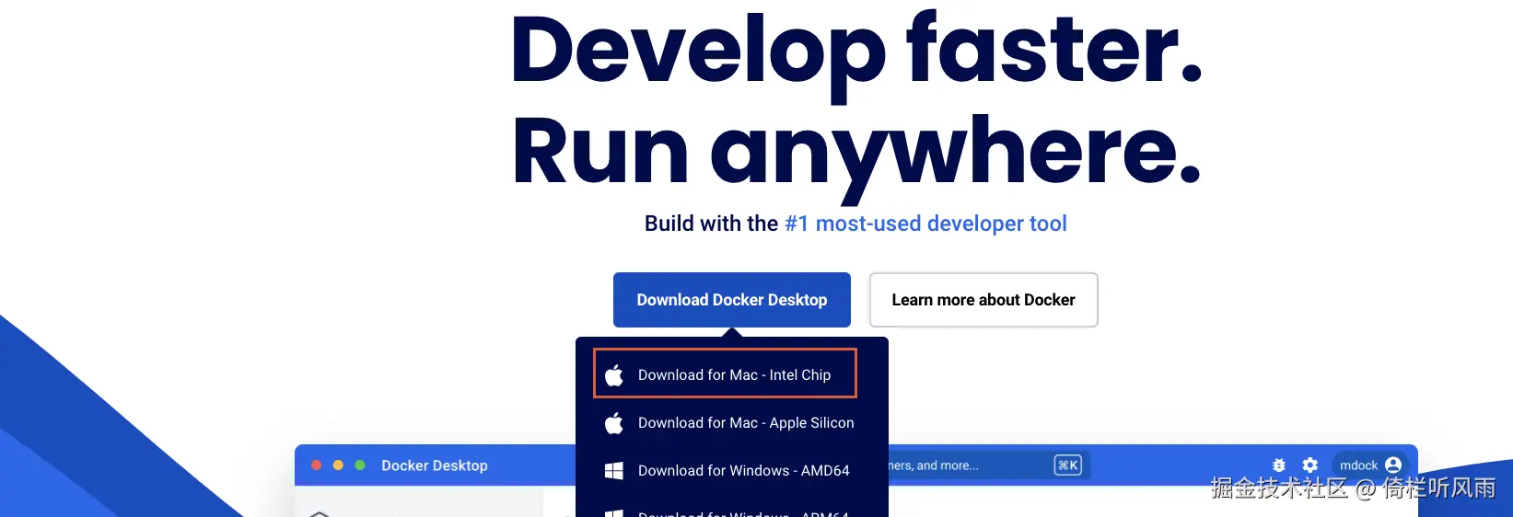Choose Download for Mac - Apple Silicon

tap(732, 423)
